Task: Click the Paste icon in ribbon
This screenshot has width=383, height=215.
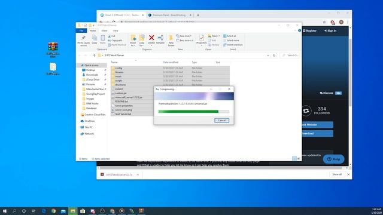Action: pyautogui.click(x=103, y=39)
